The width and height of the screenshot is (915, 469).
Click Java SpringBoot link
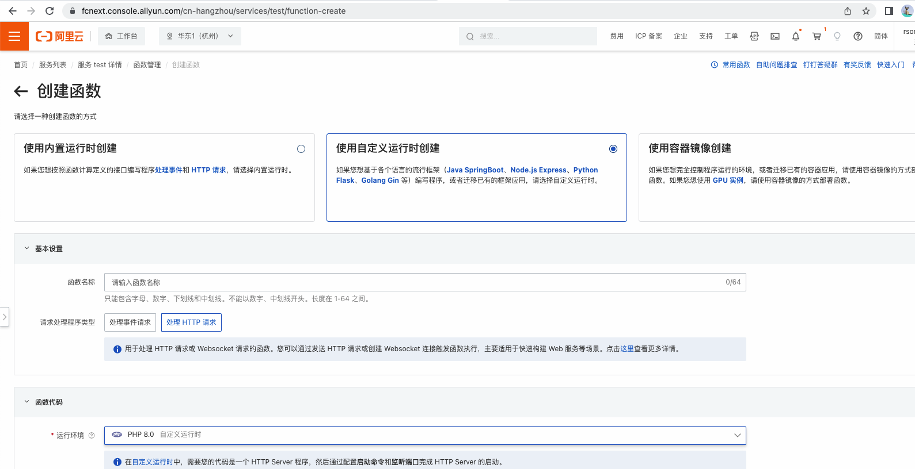click(475, 170)
